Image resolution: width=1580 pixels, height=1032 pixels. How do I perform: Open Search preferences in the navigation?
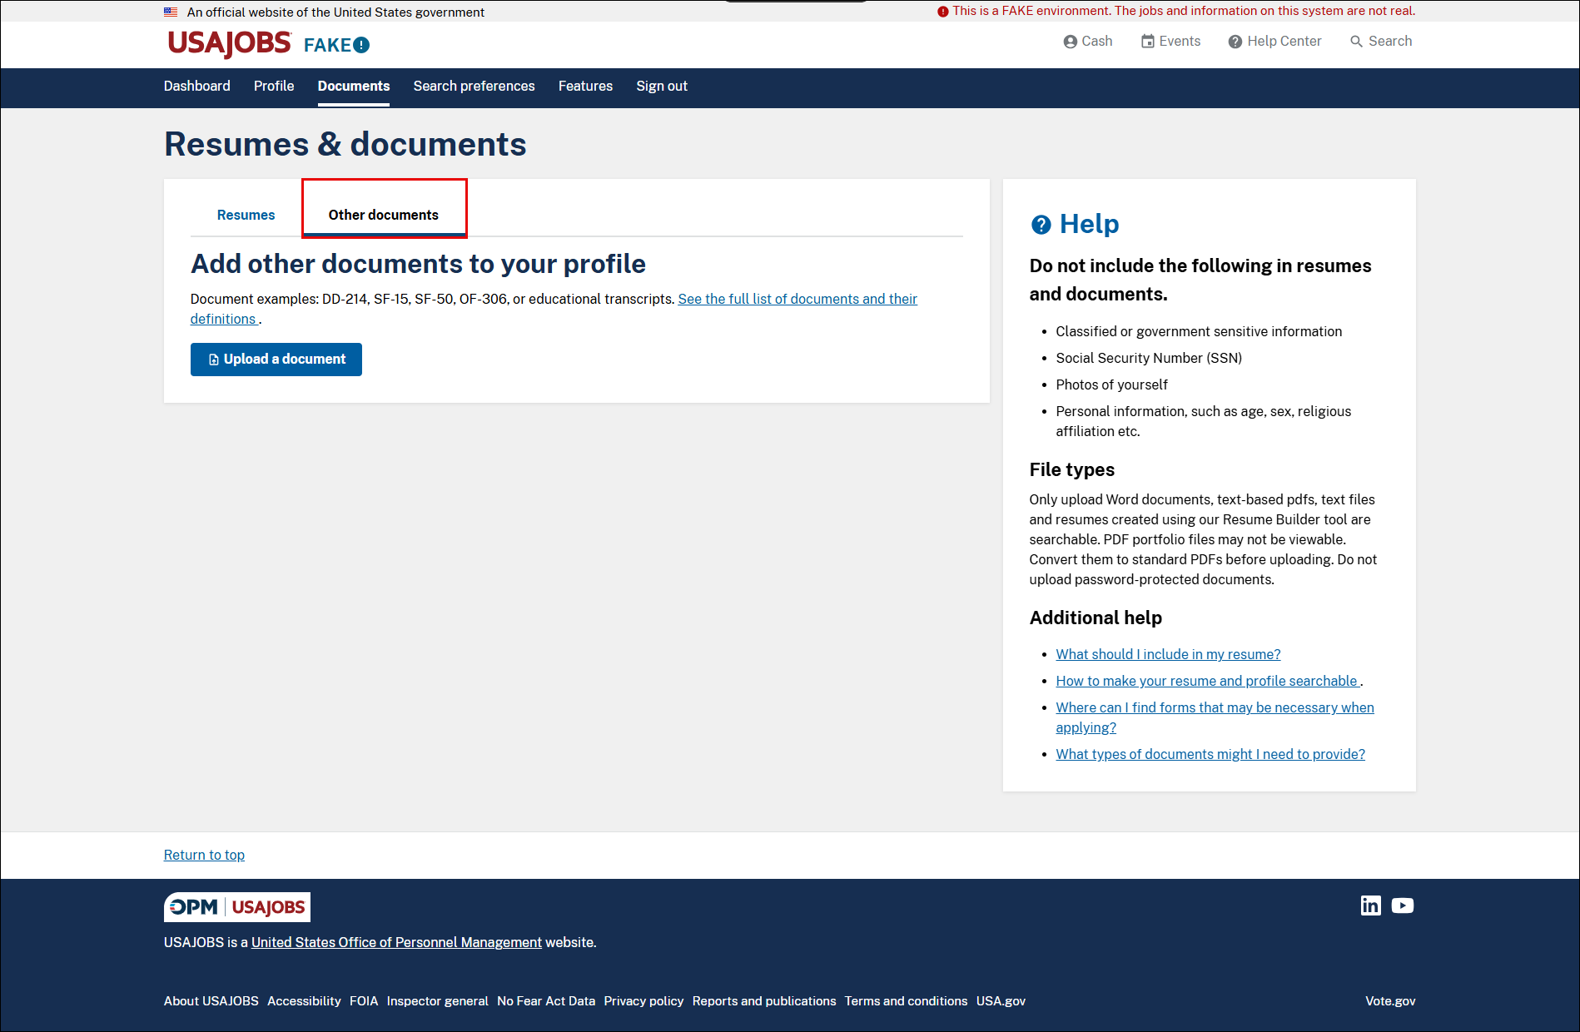click(474, 87)
